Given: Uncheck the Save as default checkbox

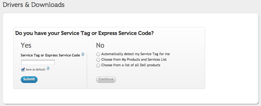Looking at the screenshot, I should 23,69.
